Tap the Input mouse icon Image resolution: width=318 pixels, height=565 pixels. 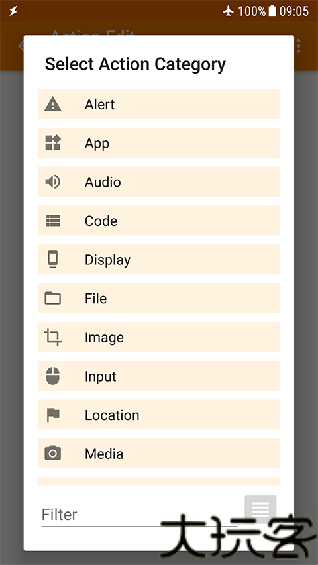[x=52, y=376]
